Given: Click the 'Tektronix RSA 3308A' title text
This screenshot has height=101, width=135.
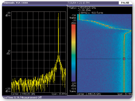Looking at the screenshot, I should [15, 3].
